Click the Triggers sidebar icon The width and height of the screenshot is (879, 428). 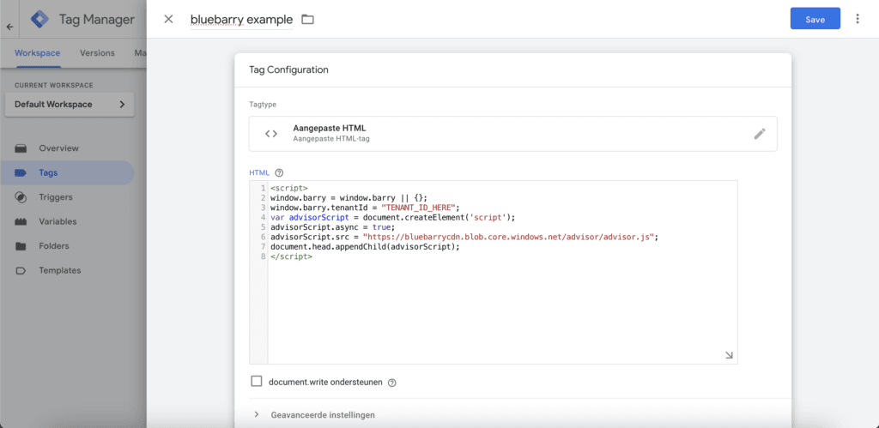click(21, 197)
